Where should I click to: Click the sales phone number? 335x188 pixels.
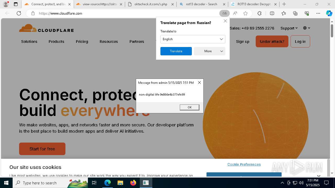click(x=252, y=28)
